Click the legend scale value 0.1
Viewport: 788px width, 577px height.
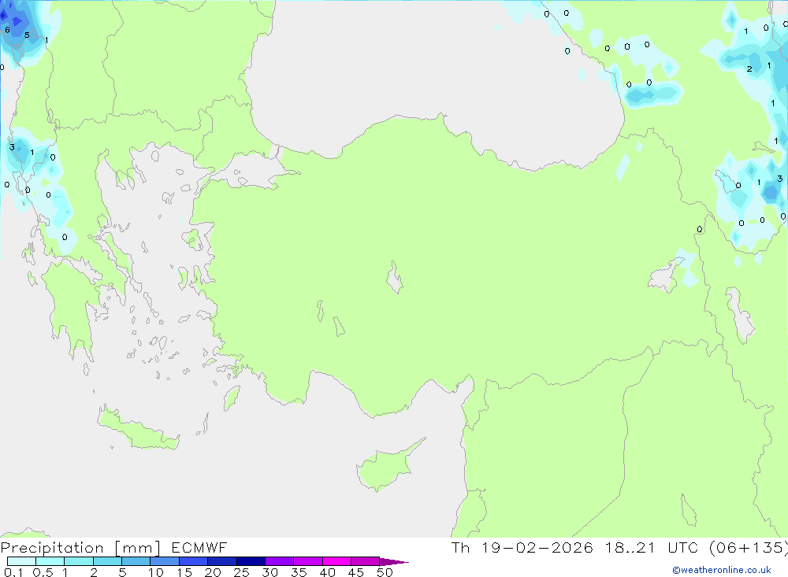pos(13,572)
